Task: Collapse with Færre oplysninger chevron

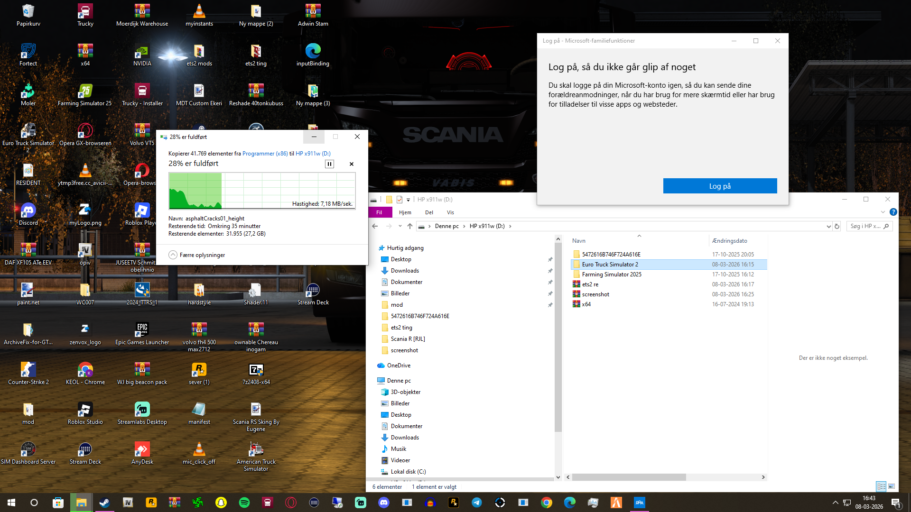Action: (173, 255)
